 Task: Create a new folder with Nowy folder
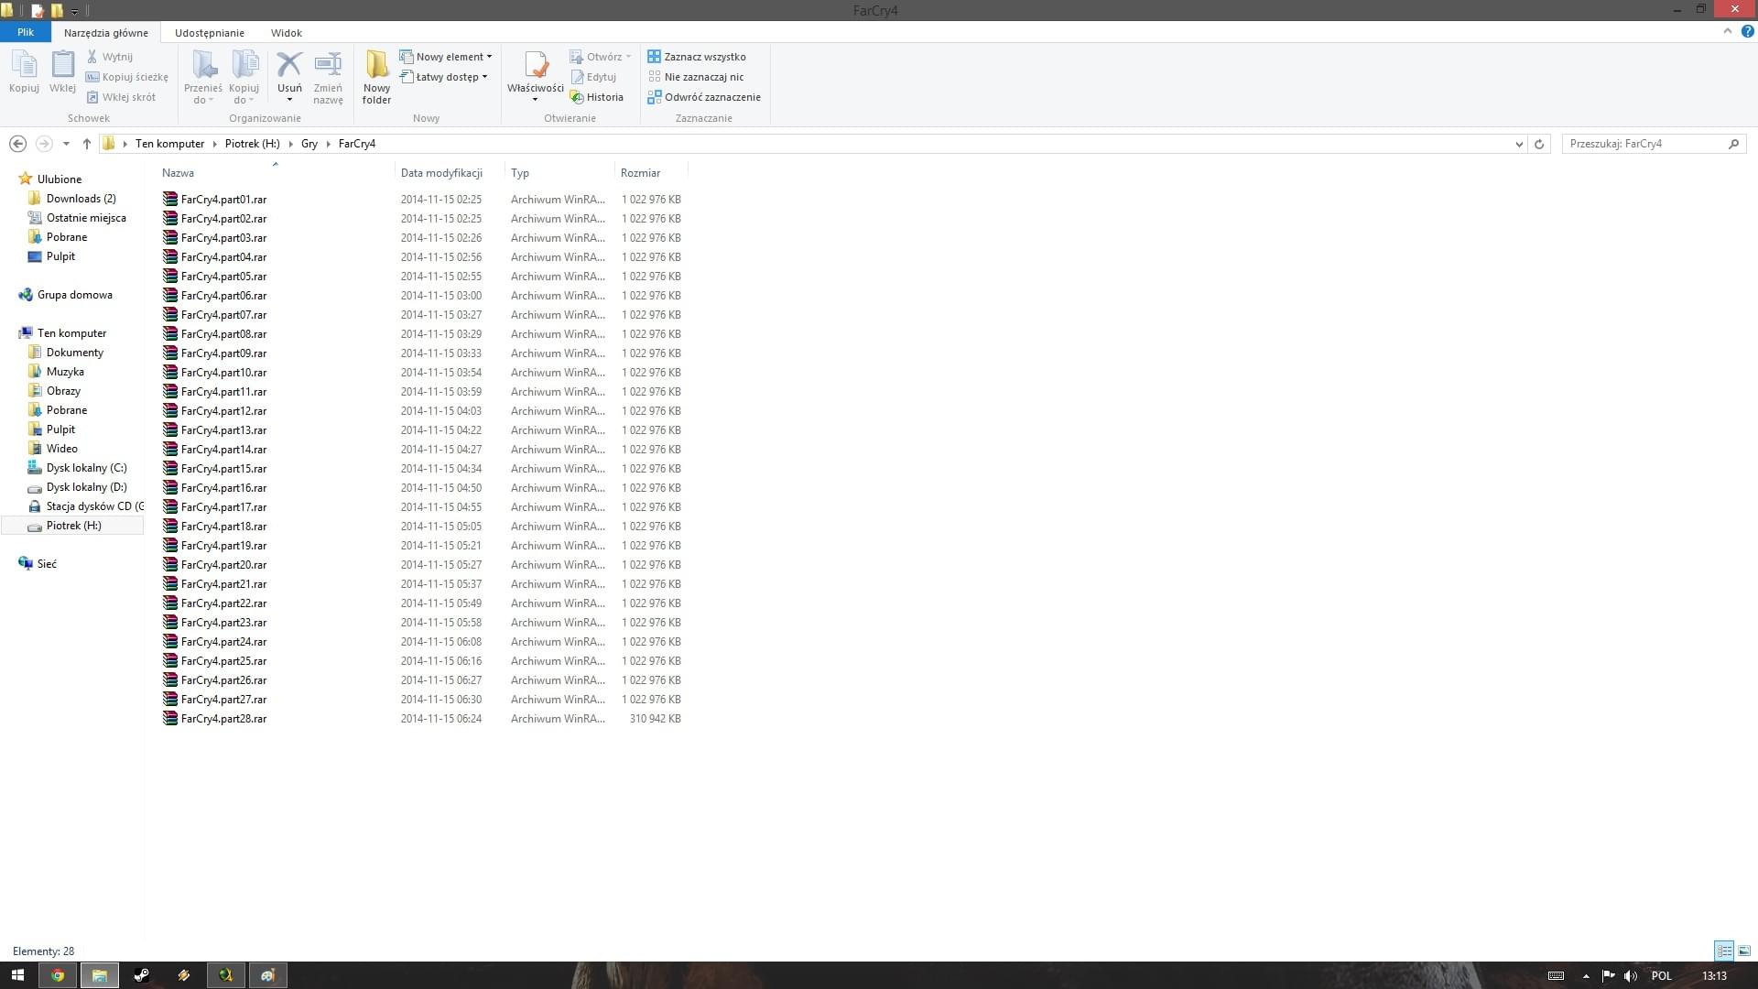(x=376, y=77)
